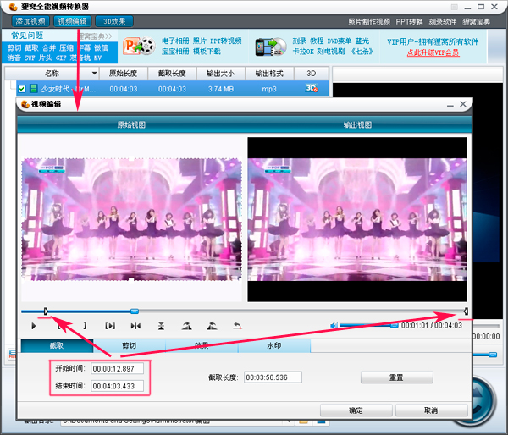Adjust the volume slider handle
Viewport: 508px width, 435px height.
(395, 325)
